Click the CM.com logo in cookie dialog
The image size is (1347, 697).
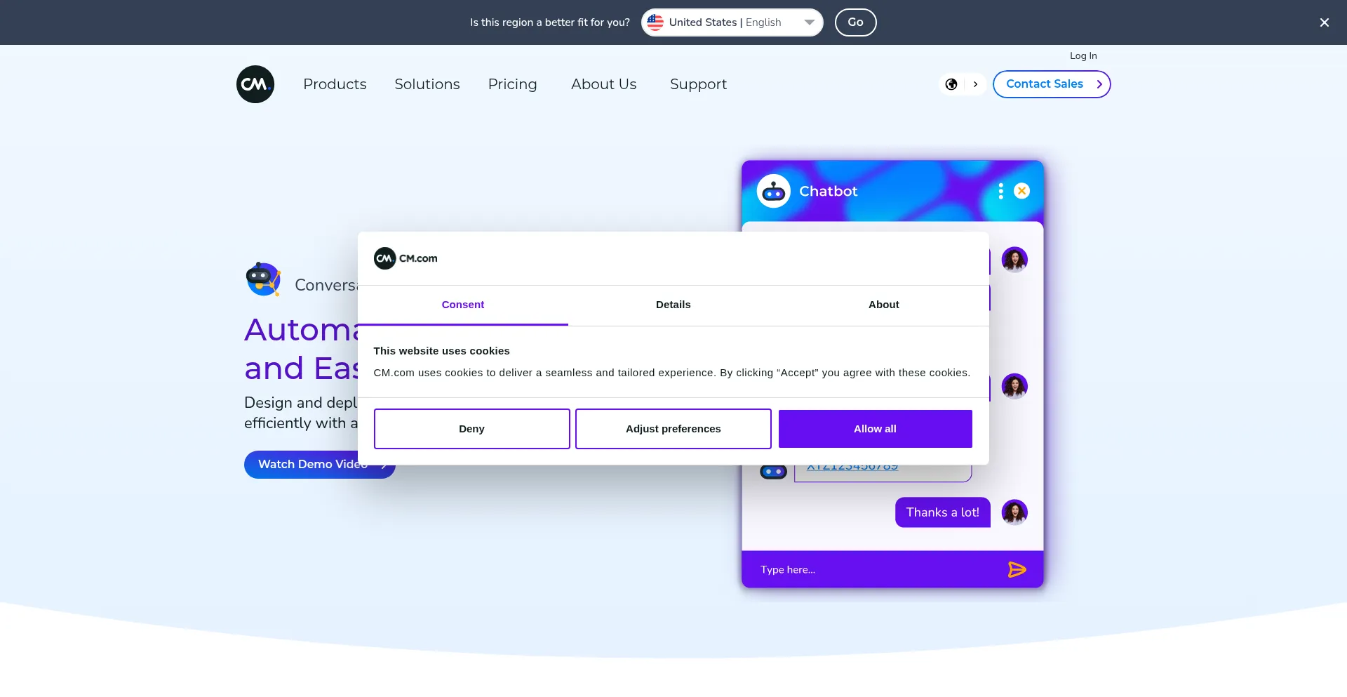pyautogui.click(x=406, y=258)
